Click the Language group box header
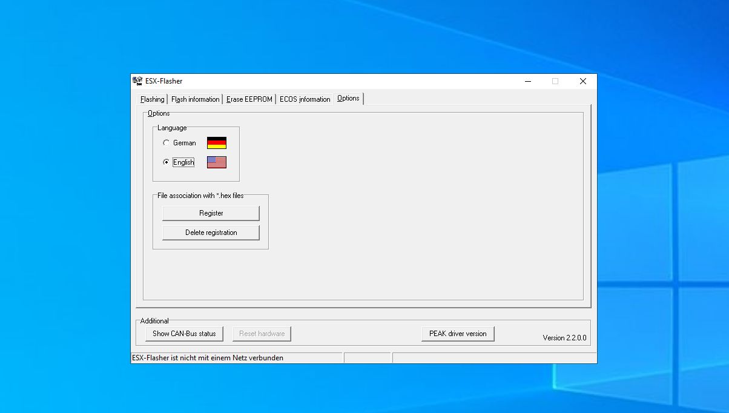This screenshot has width=729, height=413. point(171,128)
